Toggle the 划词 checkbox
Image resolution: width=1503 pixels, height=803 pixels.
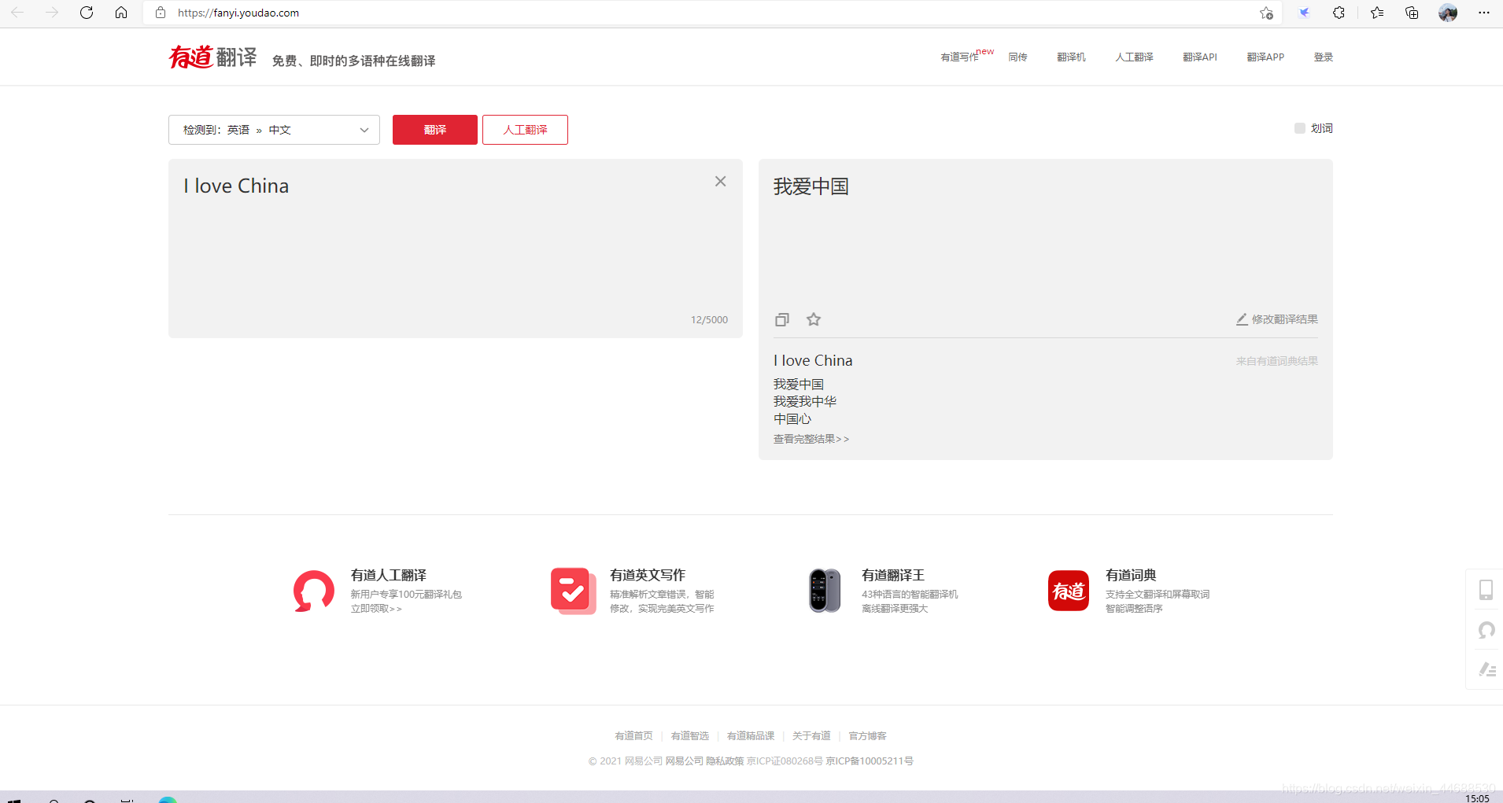pyautogui.click(x=1300, y=128)
